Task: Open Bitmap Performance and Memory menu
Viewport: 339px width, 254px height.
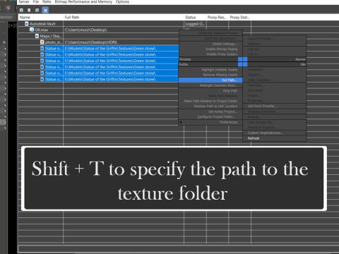Action: click(83, 2)
